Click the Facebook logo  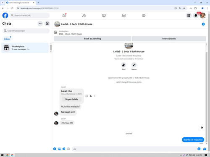click(5, 15)
